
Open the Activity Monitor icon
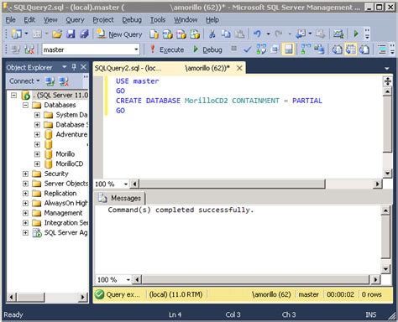point(338,34)
